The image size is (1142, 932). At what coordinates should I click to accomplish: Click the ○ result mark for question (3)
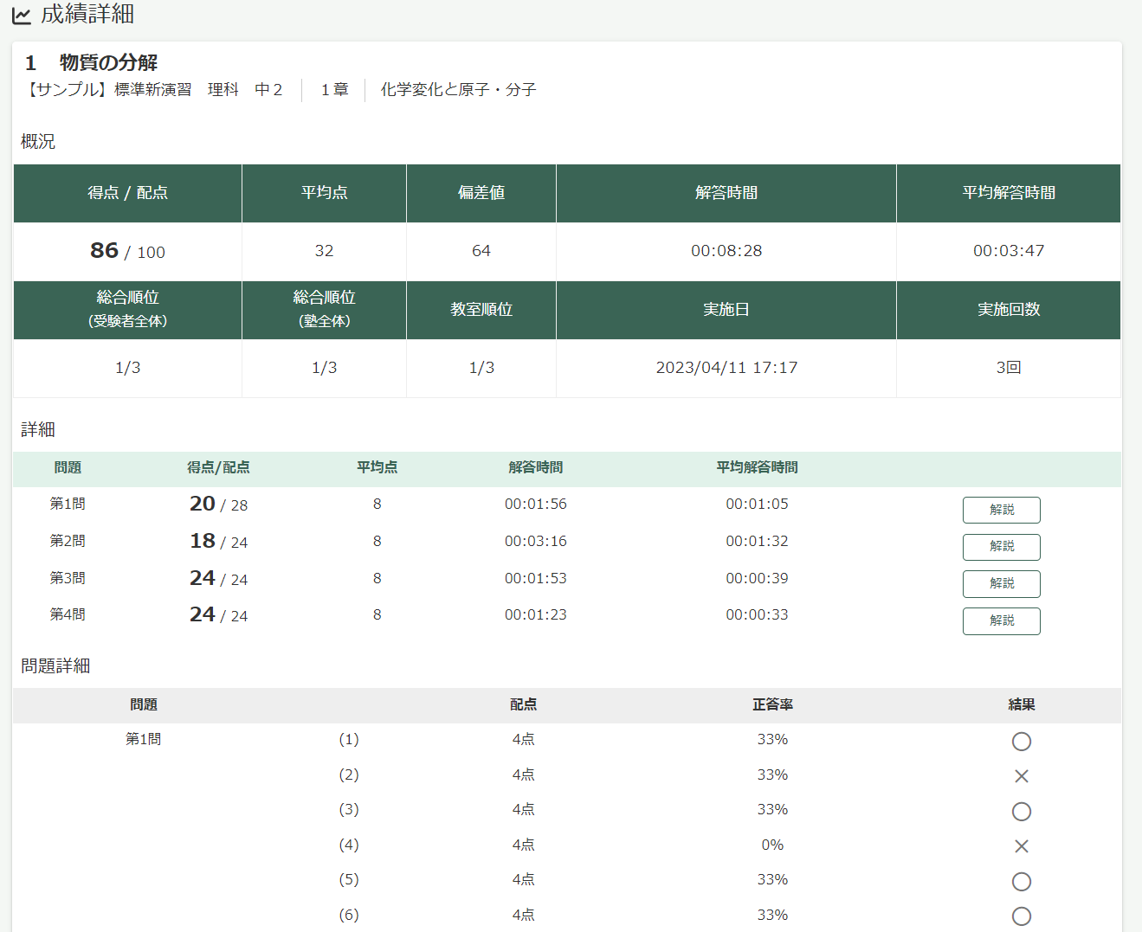1021,812
